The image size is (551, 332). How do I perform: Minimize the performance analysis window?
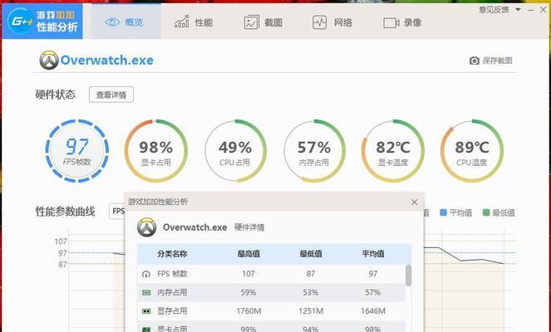(530, 10)
